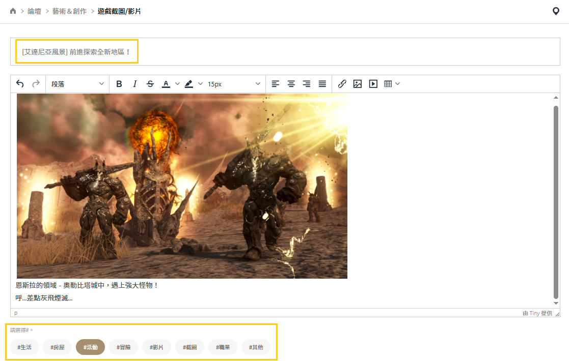Screen dimensions: 569x361
Task: Select the #職業 tag
Action: (x=223, y=347)
